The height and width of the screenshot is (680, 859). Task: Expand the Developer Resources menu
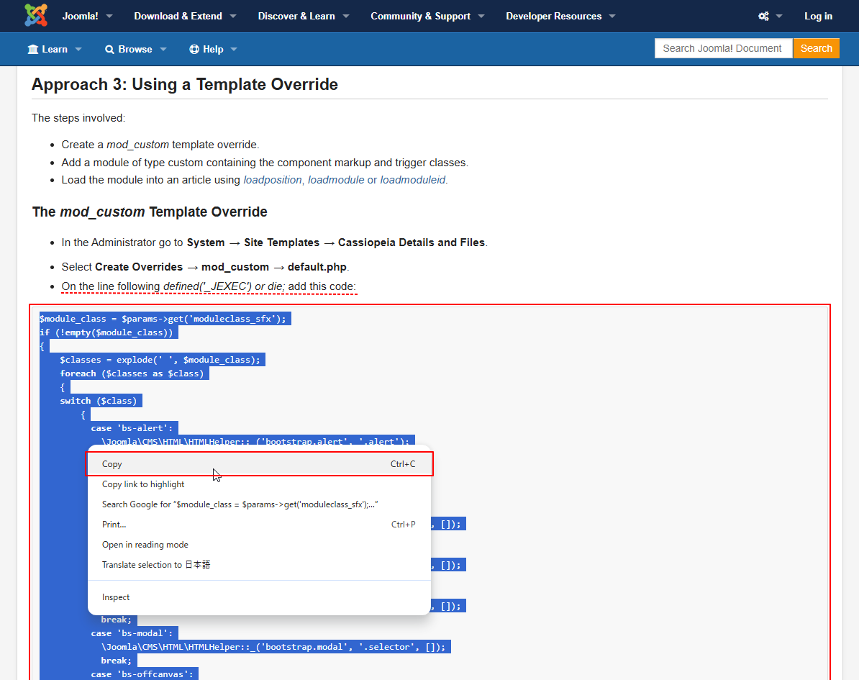tap(560, 16)
